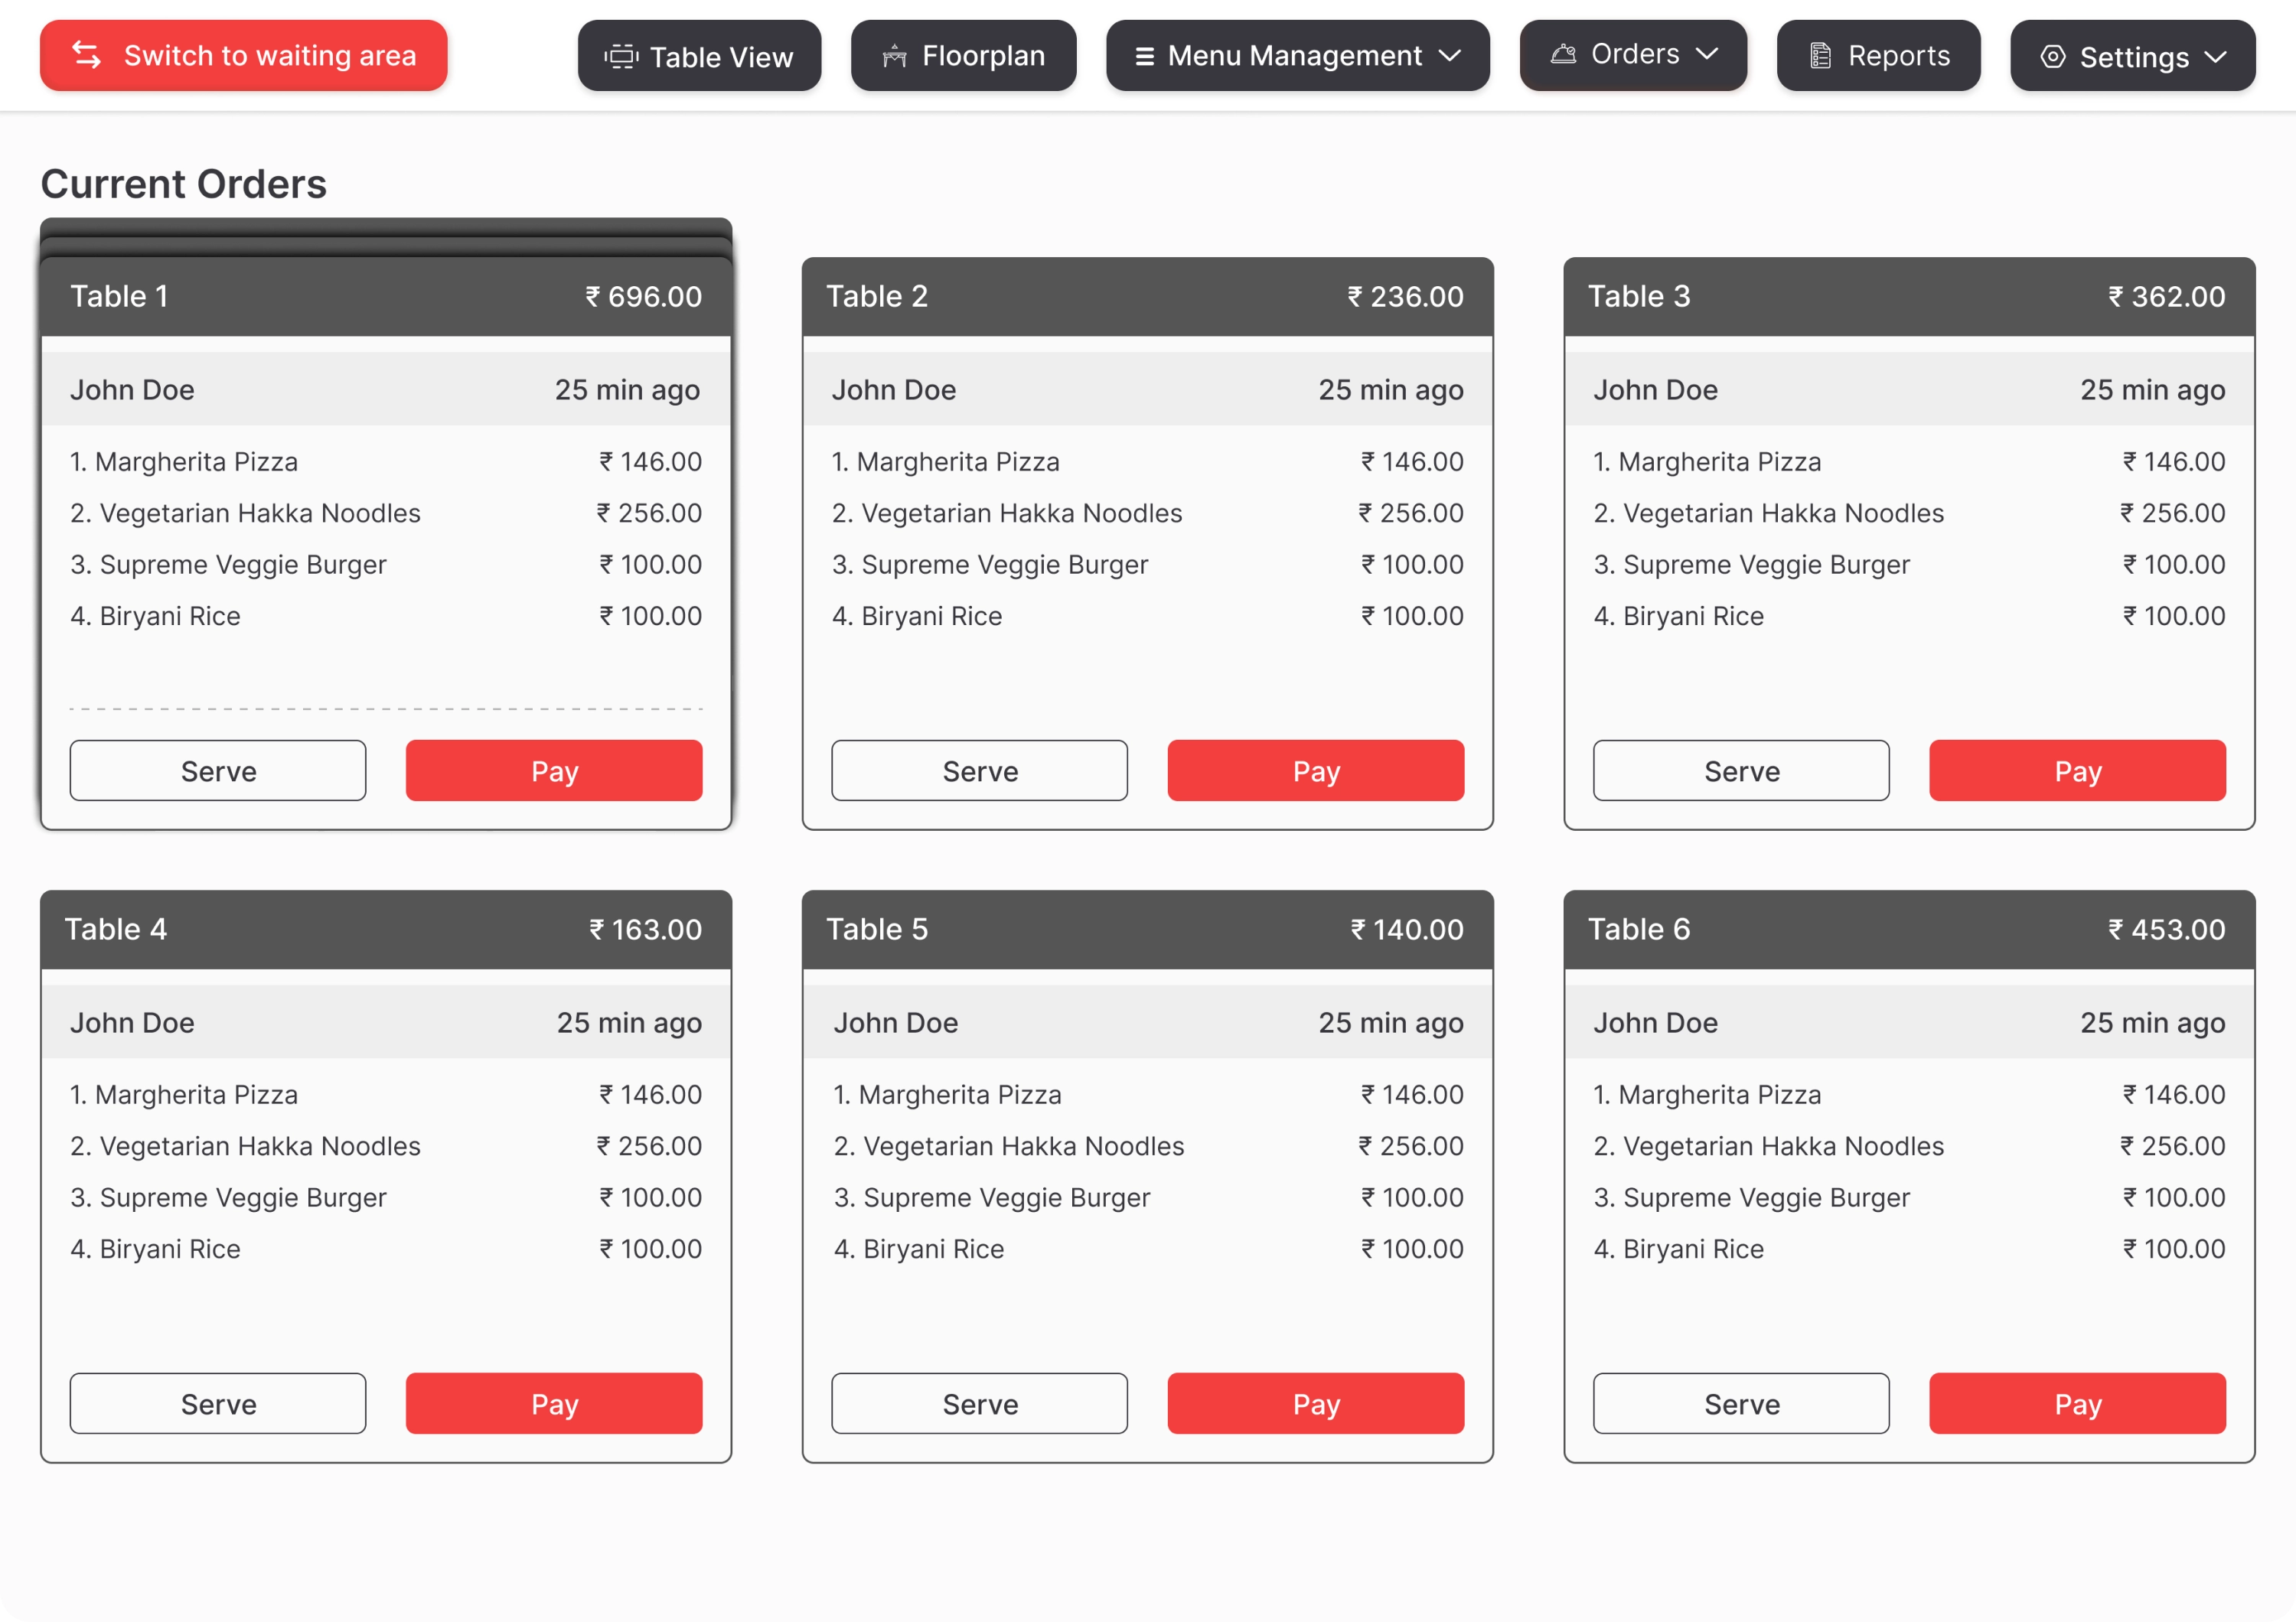The width and height of the screenshot is (2296, 1622).
Task: Pay the Table 5 bill
Action: pos(1315,1403)
